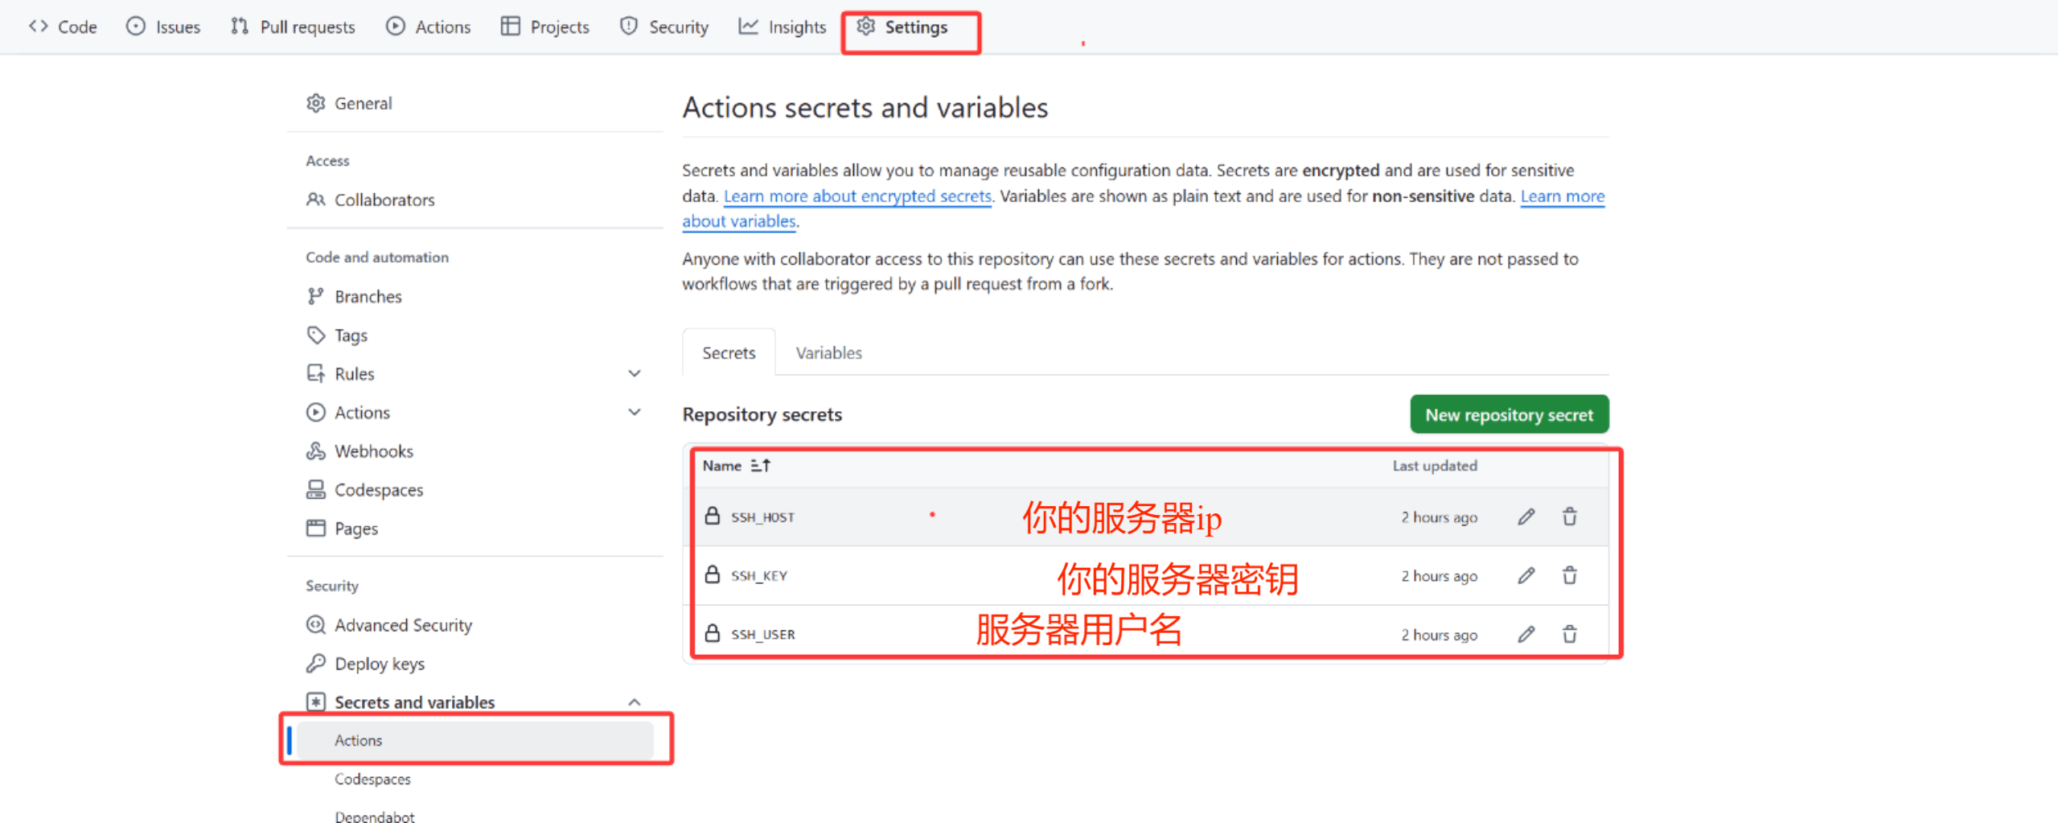Delete the SSH_KEY secret via trash icon
The width and height of the screenshot is (2058, 823).
(x=1569, y=575)
